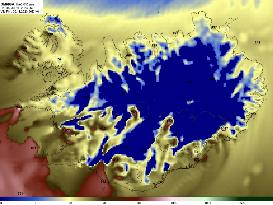Select the 519 map value label
The image size is (273, 205).
(x=50, y=34)
